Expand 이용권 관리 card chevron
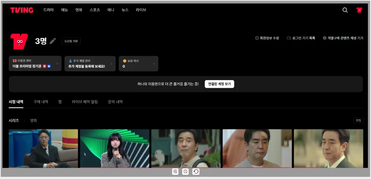 [57, 63]
